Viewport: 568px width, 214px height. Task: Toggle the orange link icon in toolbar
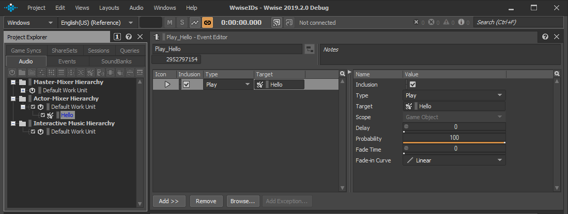(x=207, y=23)
